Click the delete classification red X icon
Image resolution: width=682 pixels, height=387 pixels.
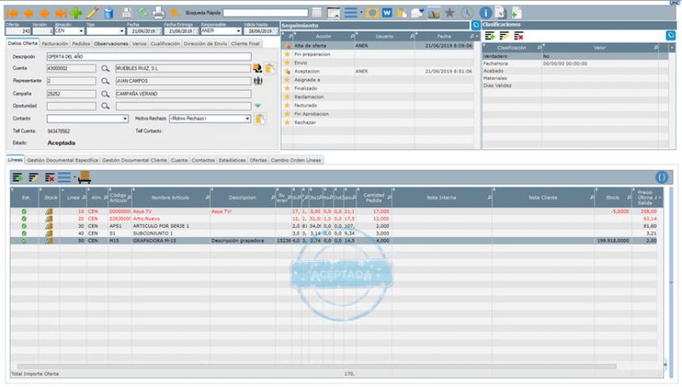(x=519, y=36)
